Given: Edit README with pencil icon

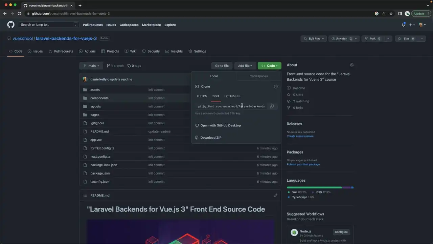Looking at the screenshot, I should [x=276, y=195].
